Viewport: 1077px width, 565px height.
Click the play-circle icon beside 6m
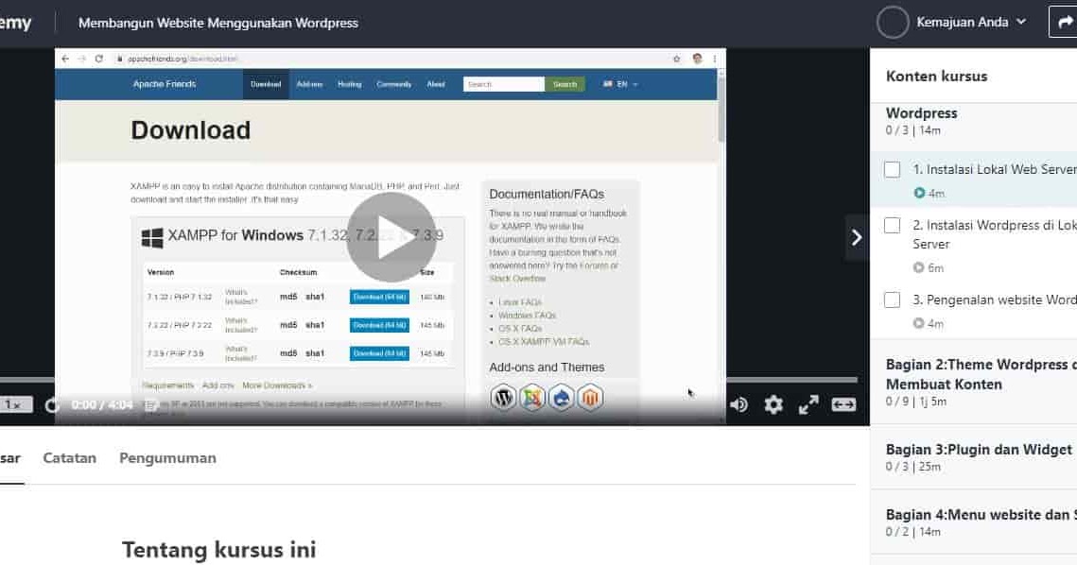tap(918, 267)
